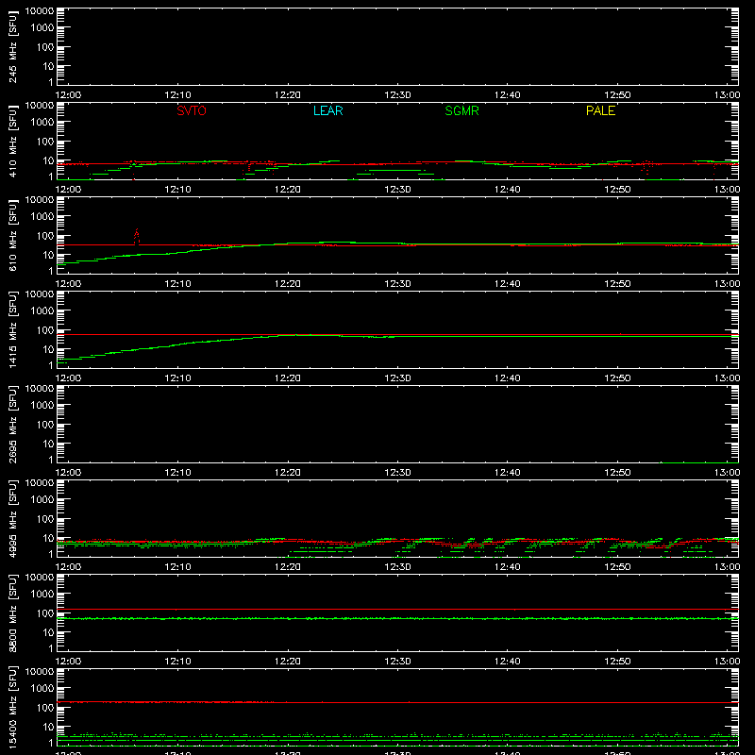Click 12:30 tick label under 410 MHz panel

click(397, 190)
